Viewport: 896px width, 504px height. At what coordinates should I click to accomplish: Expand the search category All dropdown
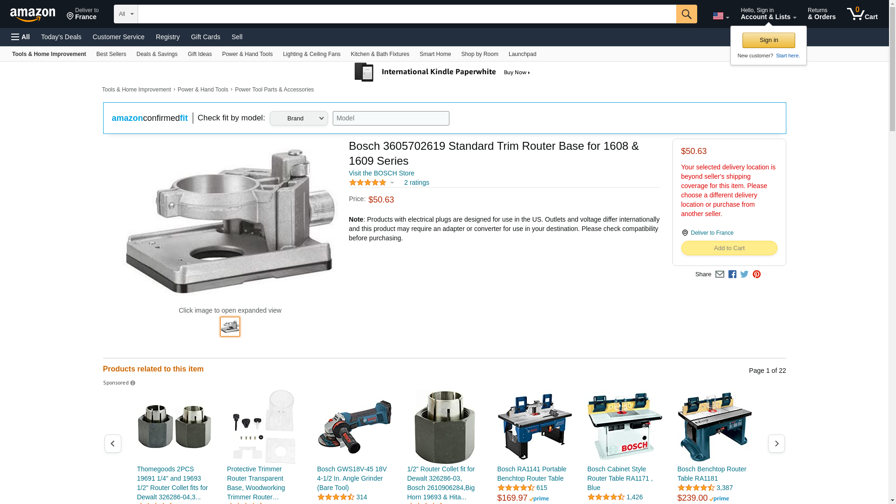(126, 14)
